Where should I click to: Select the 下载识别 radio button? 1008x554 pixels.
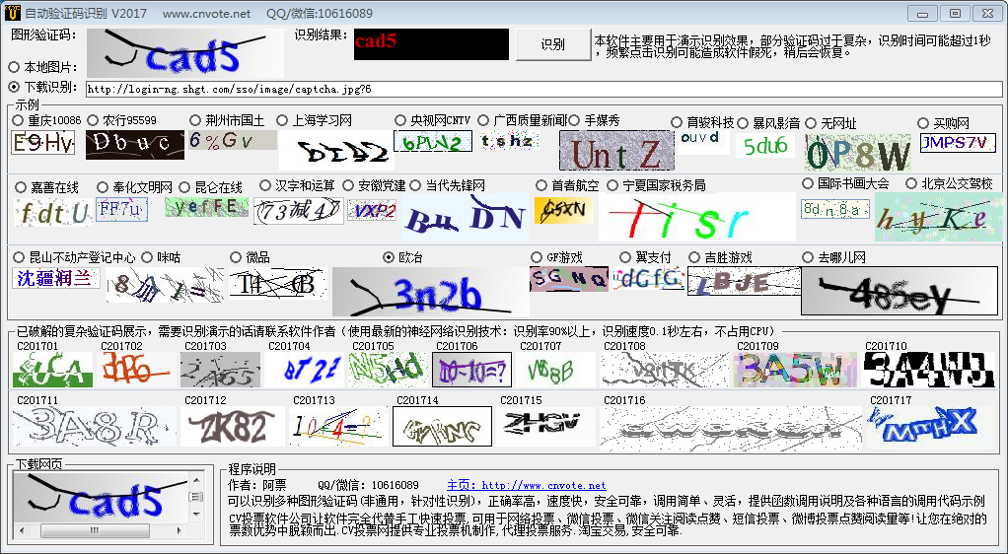click(x=15, y=88)
